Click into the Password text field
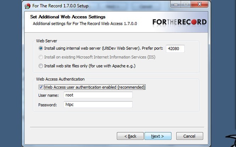236x147 pixels. [x=98, y=104]
